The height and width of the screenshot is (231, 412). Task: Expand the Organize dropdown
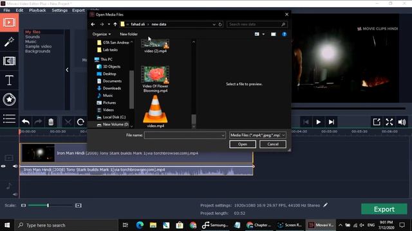[102, 34]
